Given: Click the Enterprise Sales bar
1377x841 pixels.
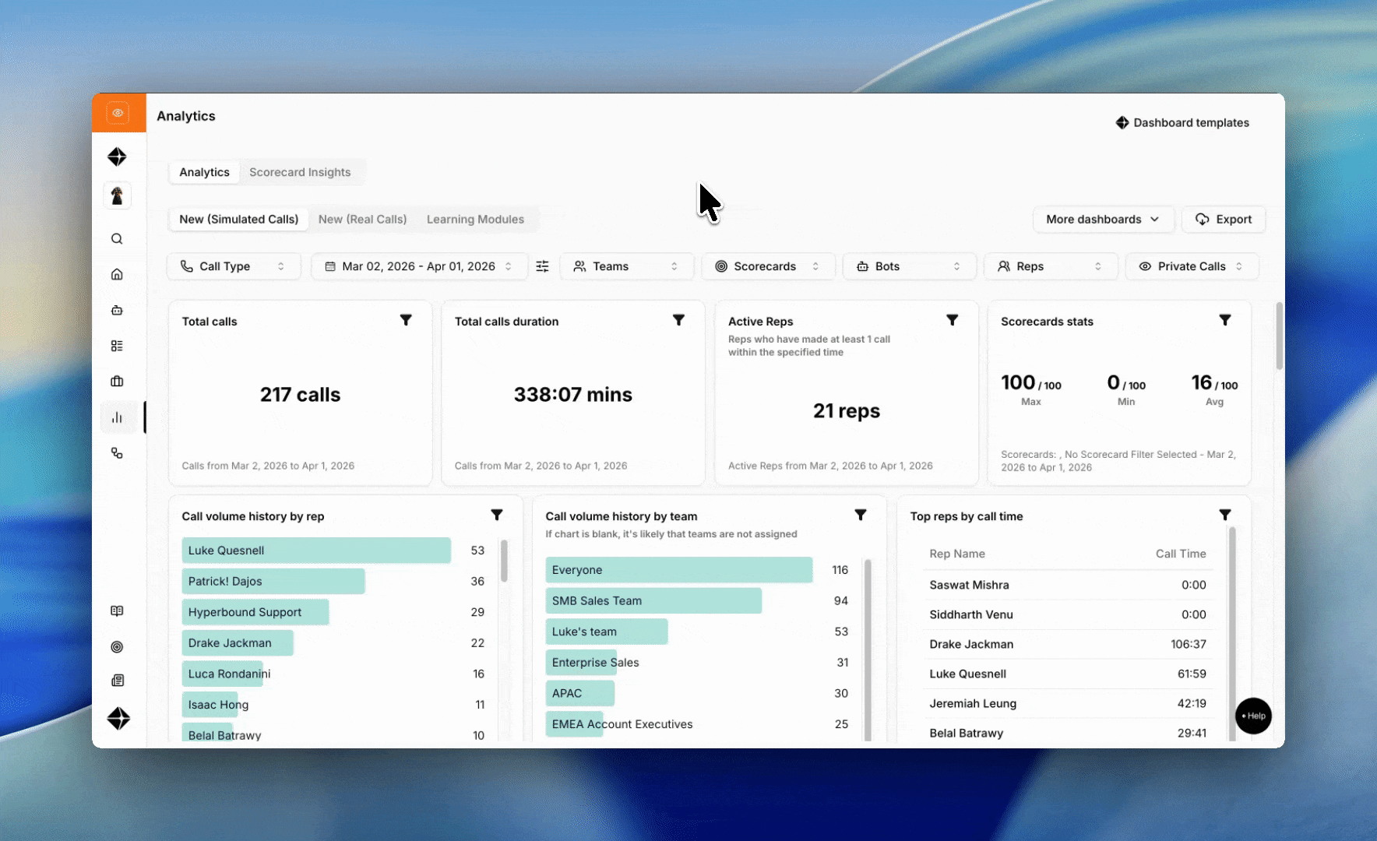Looking at the screenshot, I should tap(581, 663).
